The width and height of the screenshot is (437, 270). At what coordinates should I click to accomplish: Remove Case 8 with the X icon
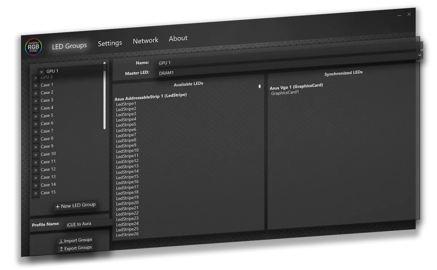(35, 138)
